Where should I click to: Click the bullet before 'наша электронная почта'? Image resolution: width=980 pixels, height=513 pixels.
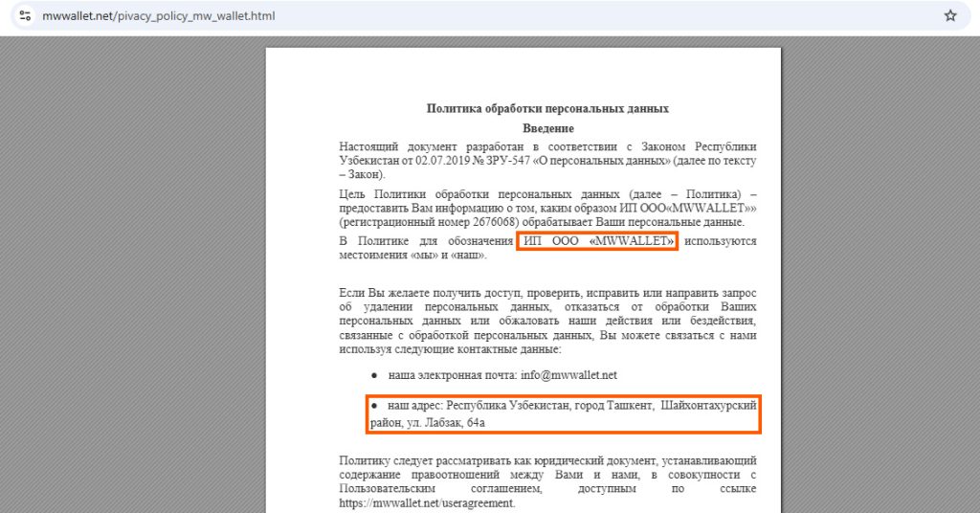[374, 374]
